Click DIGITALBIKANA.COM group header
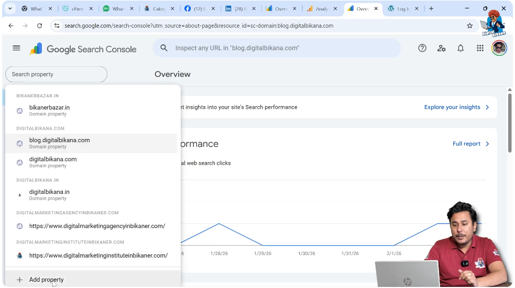This screenshot has height=288, width=515. (x=40, y=129)
